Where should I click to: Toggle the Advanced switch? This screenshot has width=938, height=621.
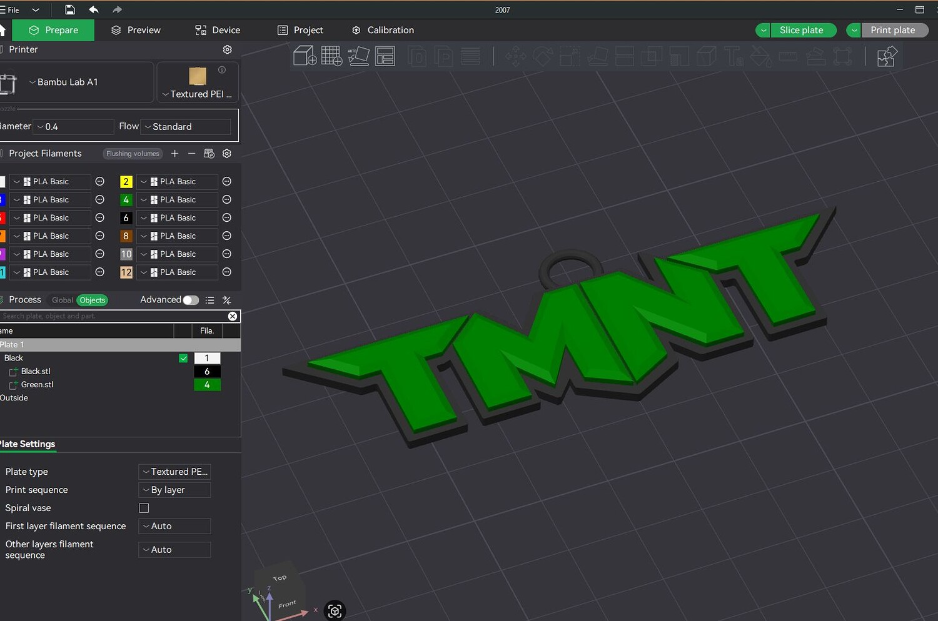pos(191,301)
